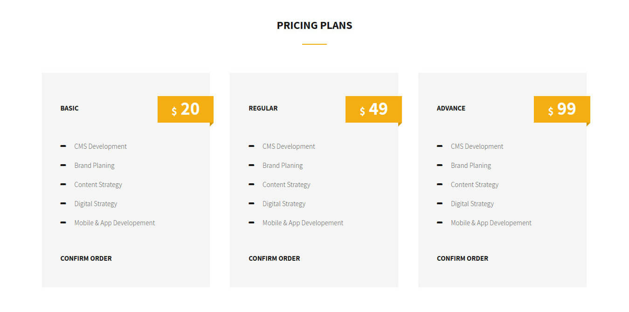629x312 pixels.
Task: Click the dash bullet beside Basic CMS Development
Action: click(x=63, y=146)
